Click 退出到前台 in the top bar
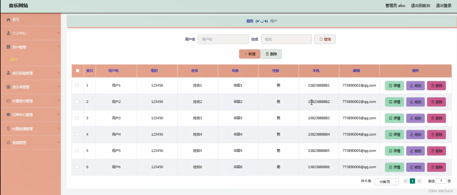Viewport: 457px width, 195px height. pos(421,5)
